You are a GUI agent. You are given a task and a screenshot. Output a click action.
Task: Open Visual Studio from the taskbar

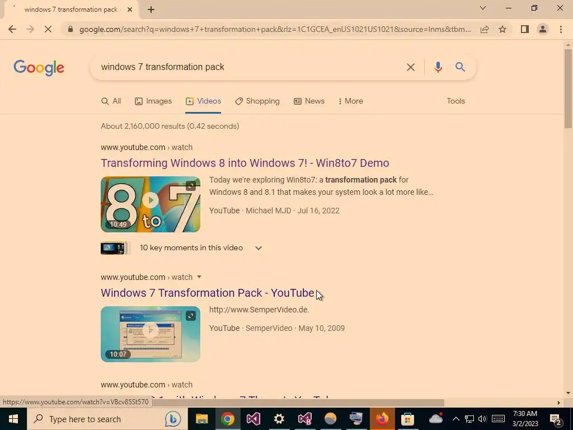253,419
